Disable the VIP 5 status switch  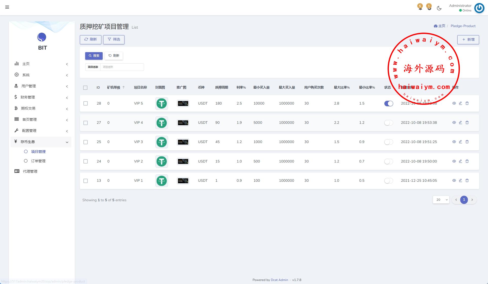388,103
